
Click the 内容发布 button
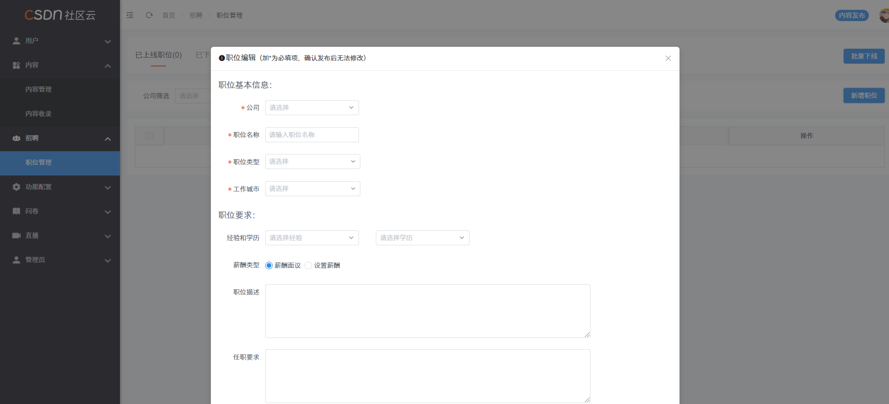point(852,15)
